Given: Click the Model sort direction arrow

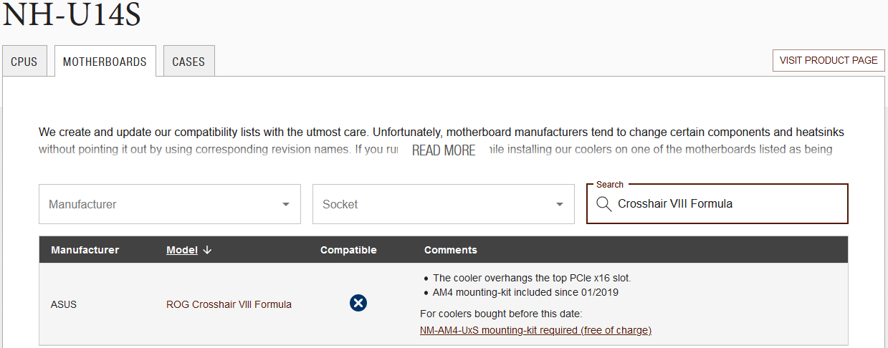Looking at the screenshot, I should point(207,250).
